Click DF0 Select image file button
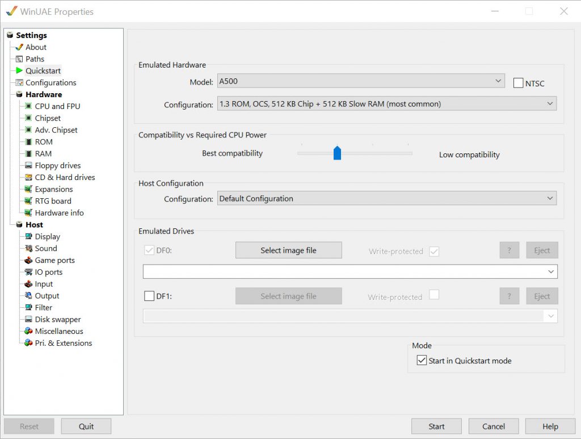 click(289, 250)
